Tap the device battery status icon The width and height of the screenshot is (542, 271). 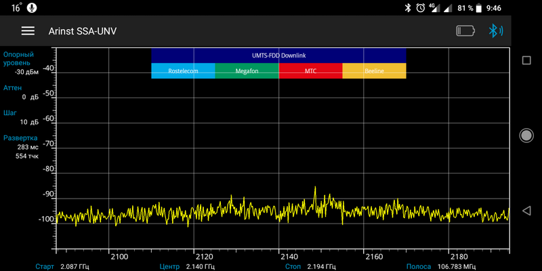tap(466, 31)
